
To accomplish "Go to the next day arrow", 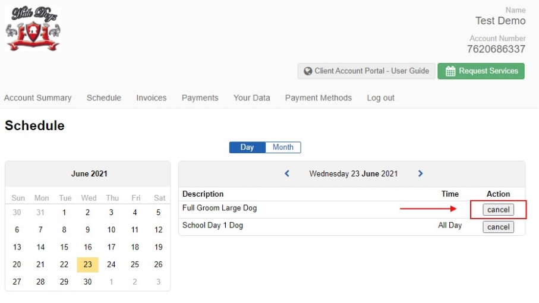I will point(420,173).
